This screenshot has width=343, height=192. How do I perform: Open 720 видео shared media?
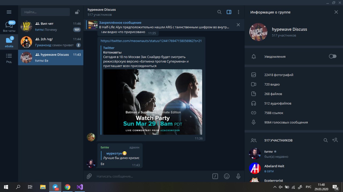tap(294, 84)
